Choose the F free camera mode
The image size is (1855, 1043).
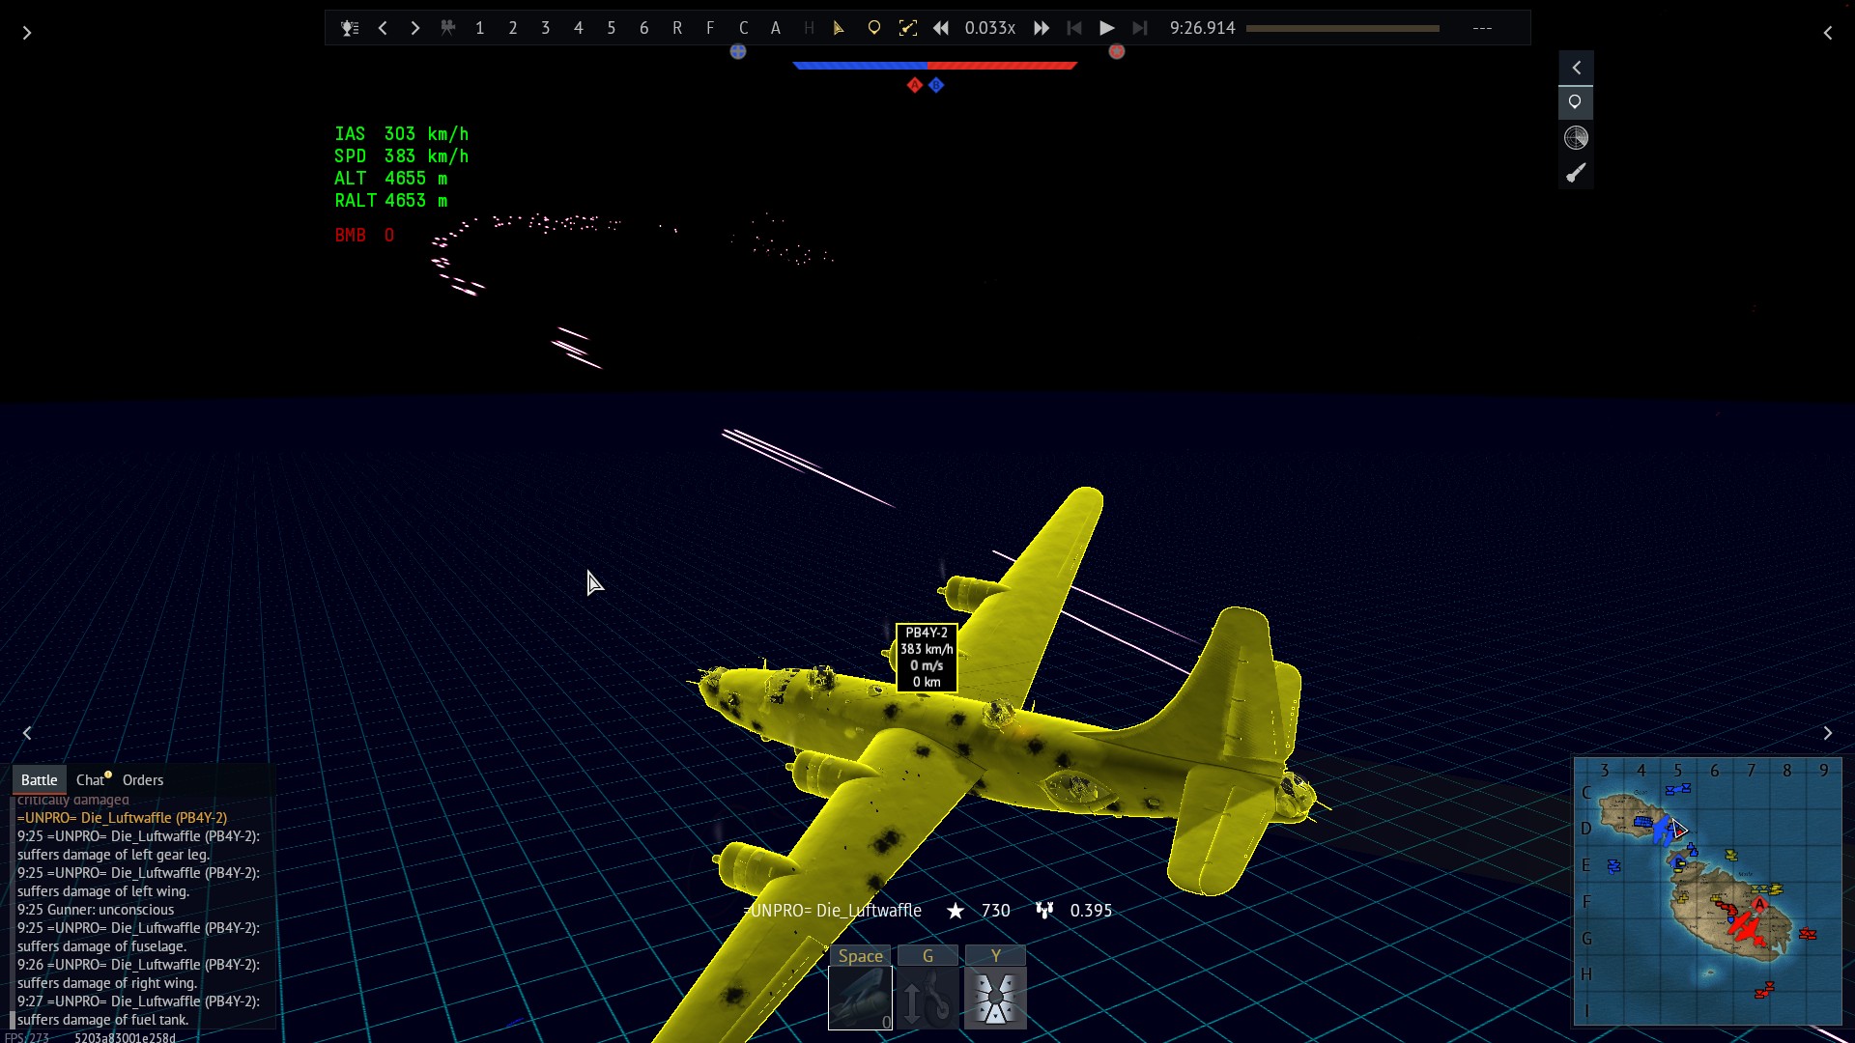[710, 28]
